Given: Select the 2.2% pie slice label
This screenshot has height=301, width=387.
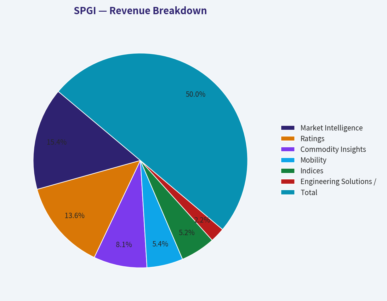Looking at the screenshot, I should pos(202,220).
